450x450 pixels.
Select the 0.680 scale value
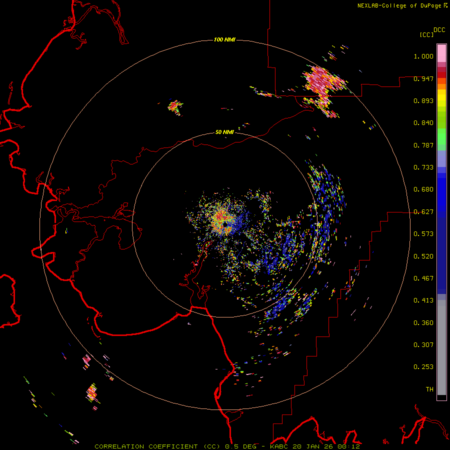423,189
